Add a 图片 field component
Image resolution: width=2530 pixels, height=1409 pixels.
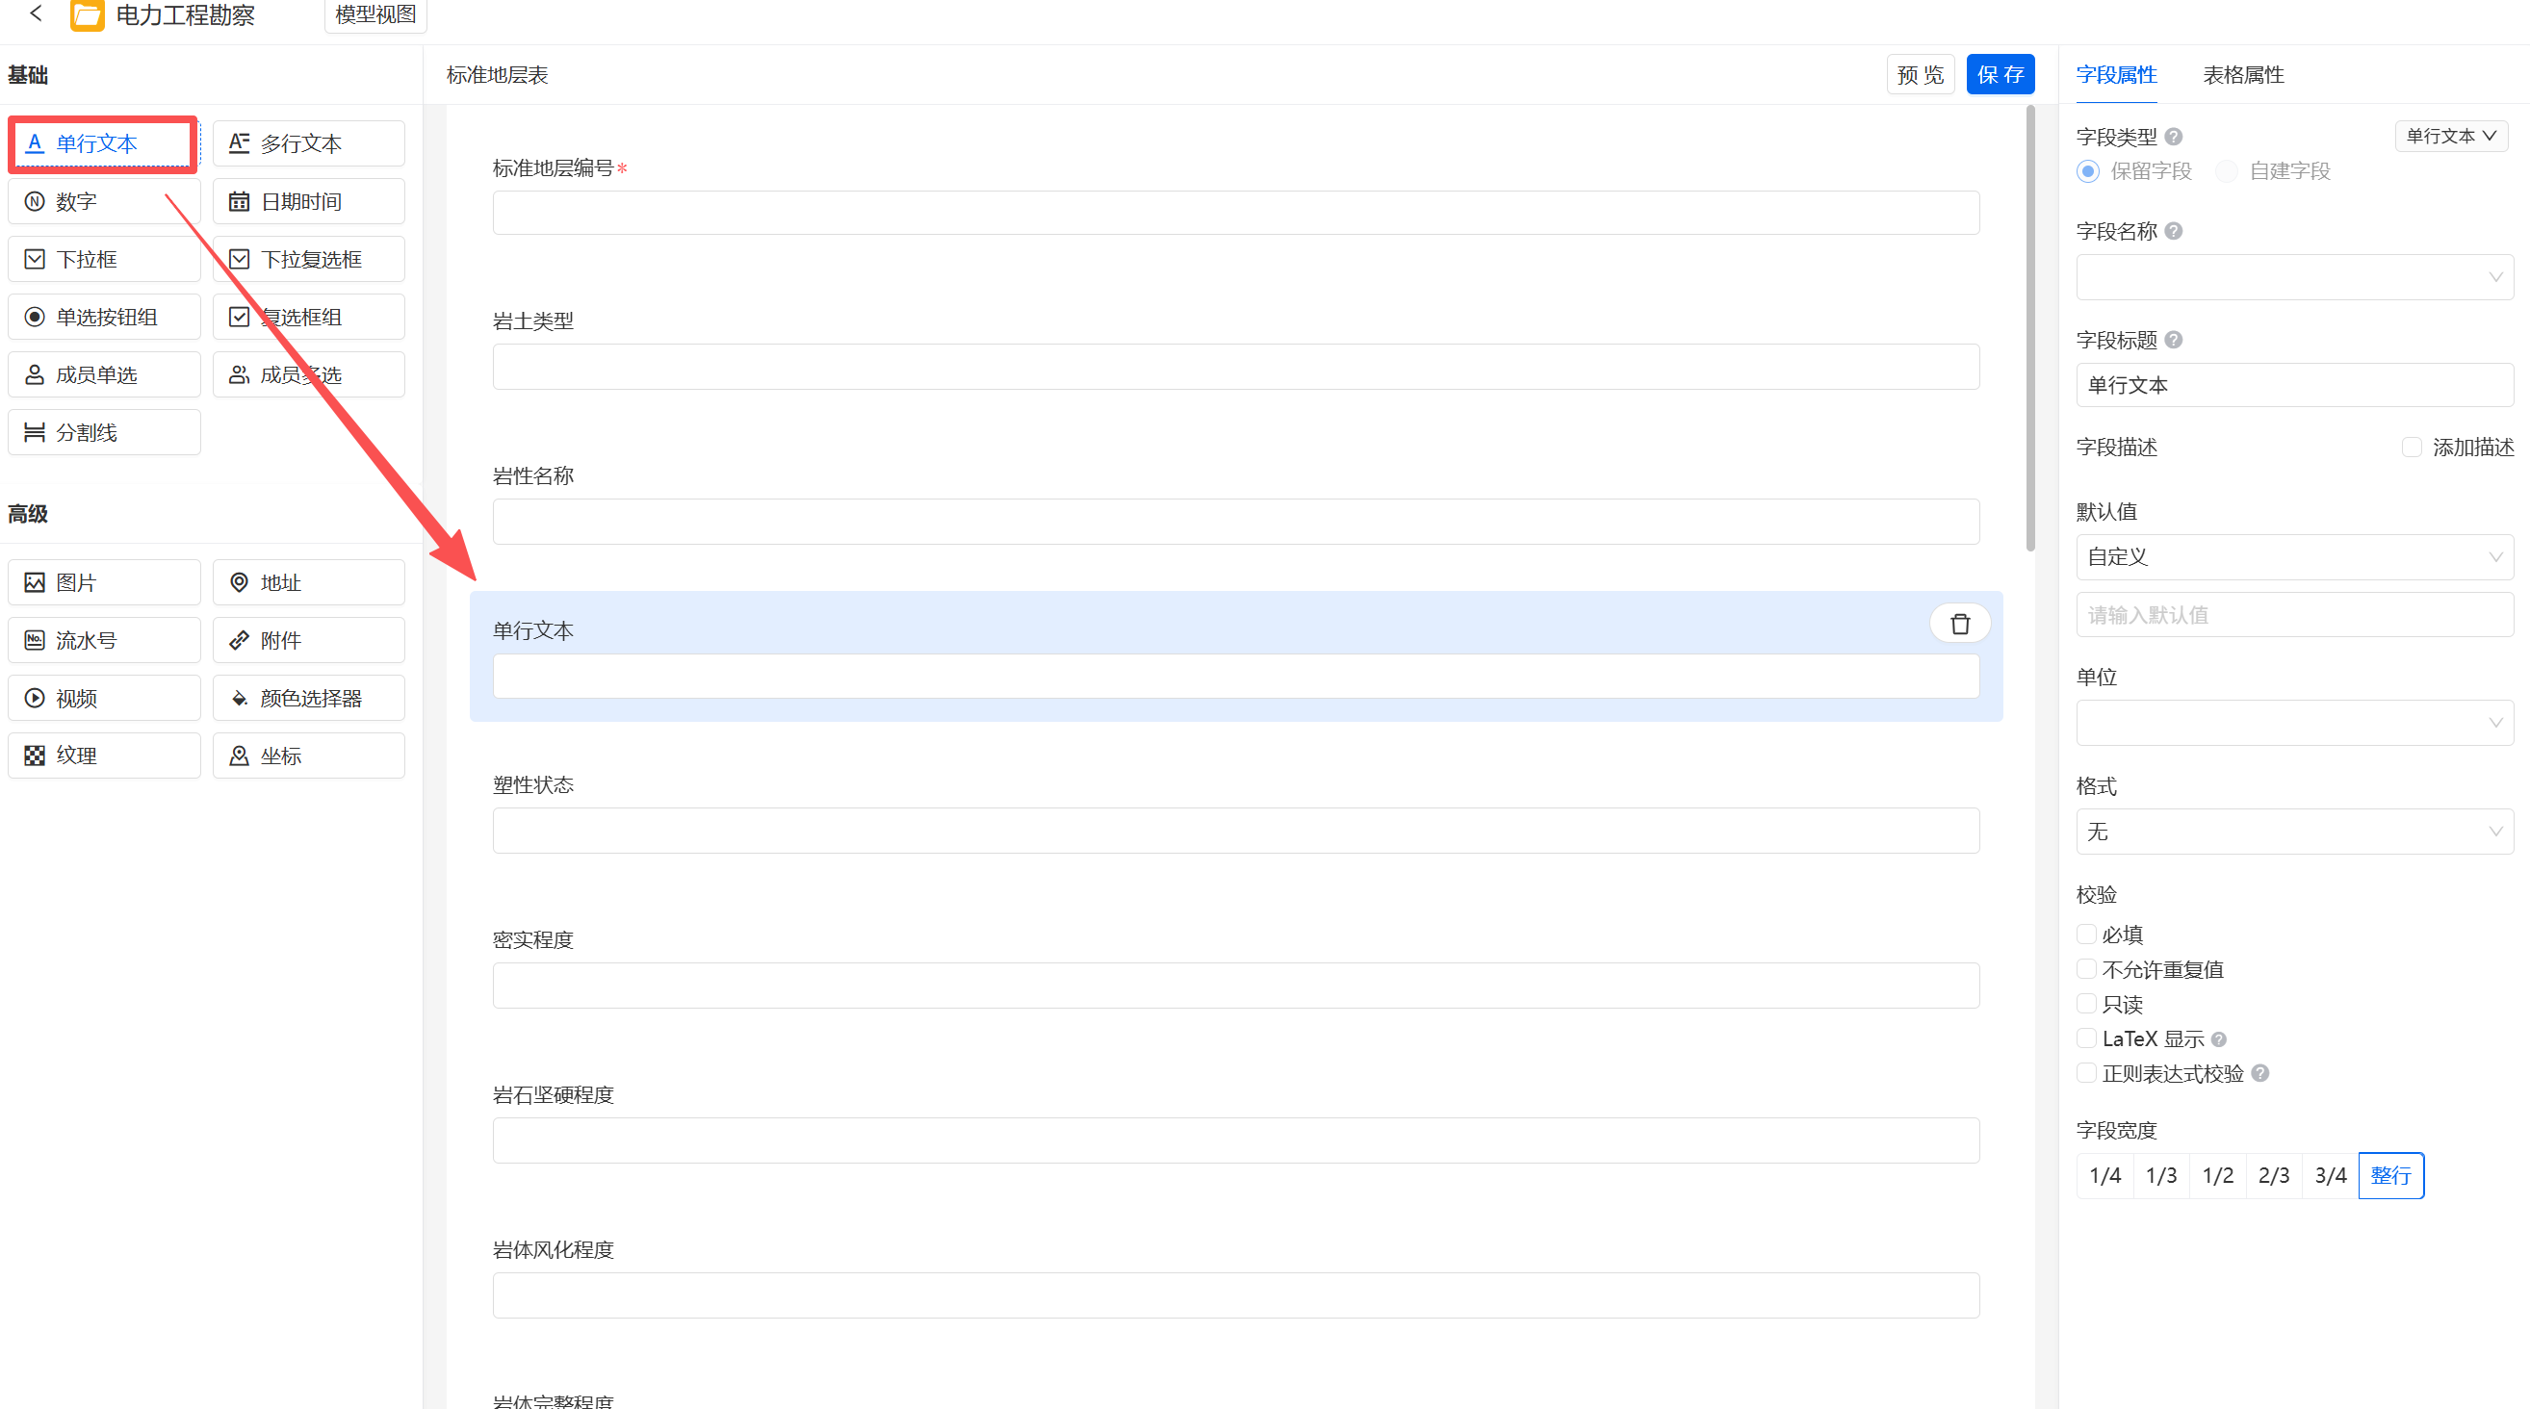point(104,583)
